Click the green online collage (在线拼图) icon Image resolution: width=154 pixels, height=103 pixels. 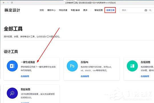point(132,66)
